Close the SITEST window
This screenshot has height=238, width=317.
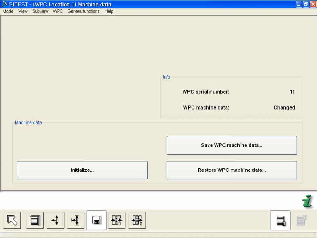pos(313,4)
